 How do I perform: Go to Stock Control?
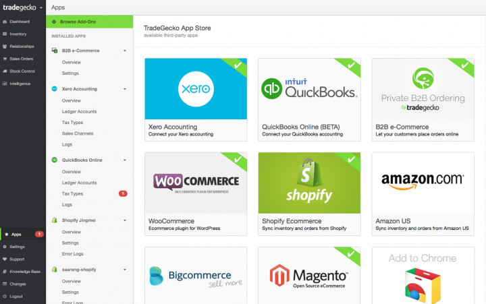click(x=23, y=71)
